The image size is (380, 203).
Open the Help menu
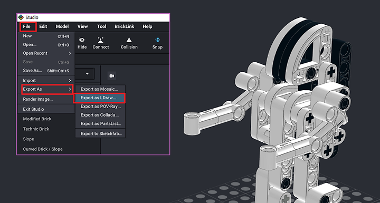pos(147,27)
